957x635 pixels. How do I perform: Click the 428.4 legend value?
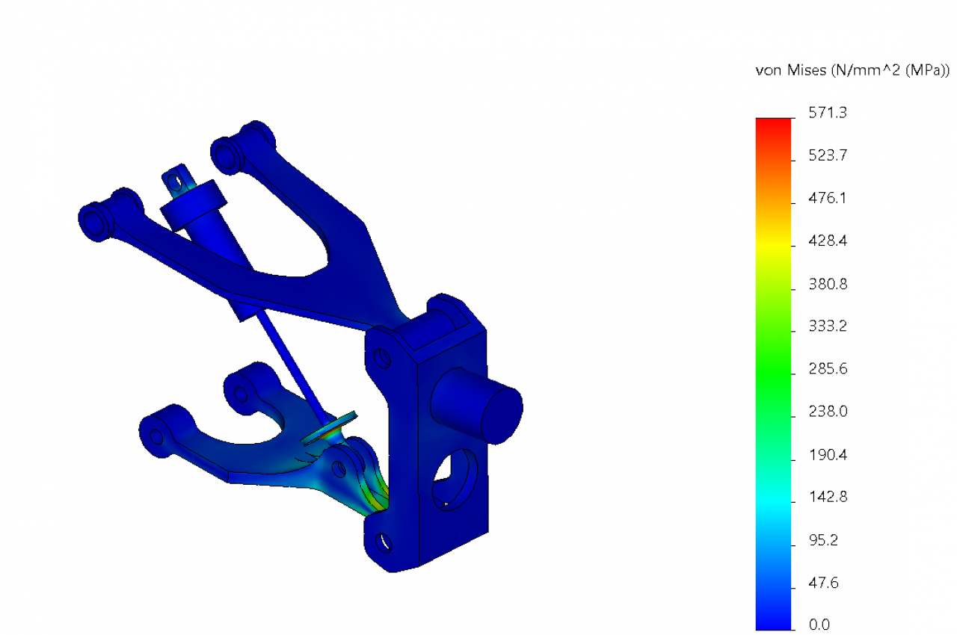tap(828, 241)
